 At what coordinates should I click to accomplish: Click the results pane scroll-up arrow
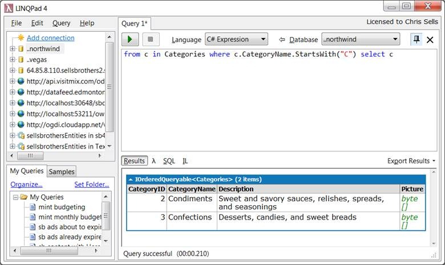point(434,172)
